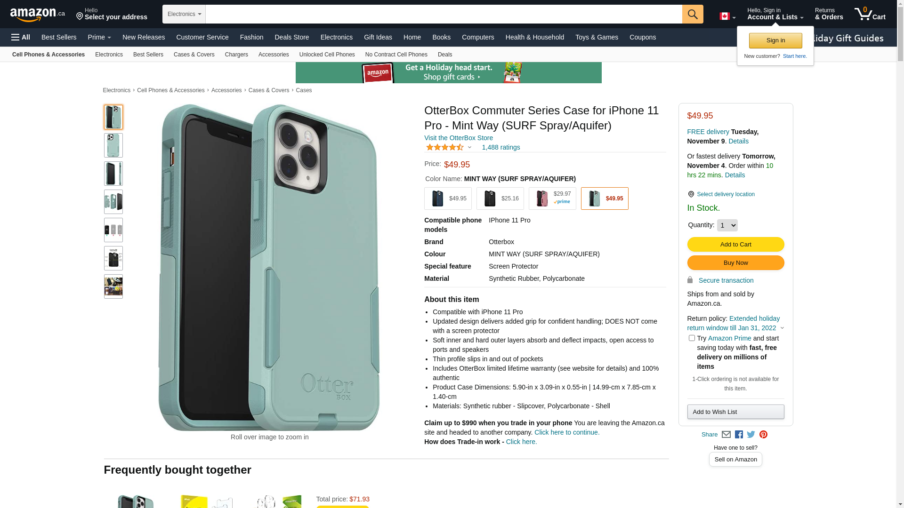
Task: Go to Unlocked Cell Phones subnav
Action: click(x=327, y=55)
